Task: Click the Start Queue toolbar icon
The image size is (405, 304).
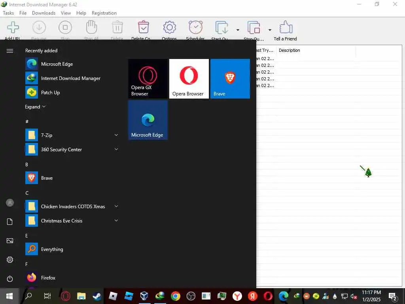Action: pos(221,27)
